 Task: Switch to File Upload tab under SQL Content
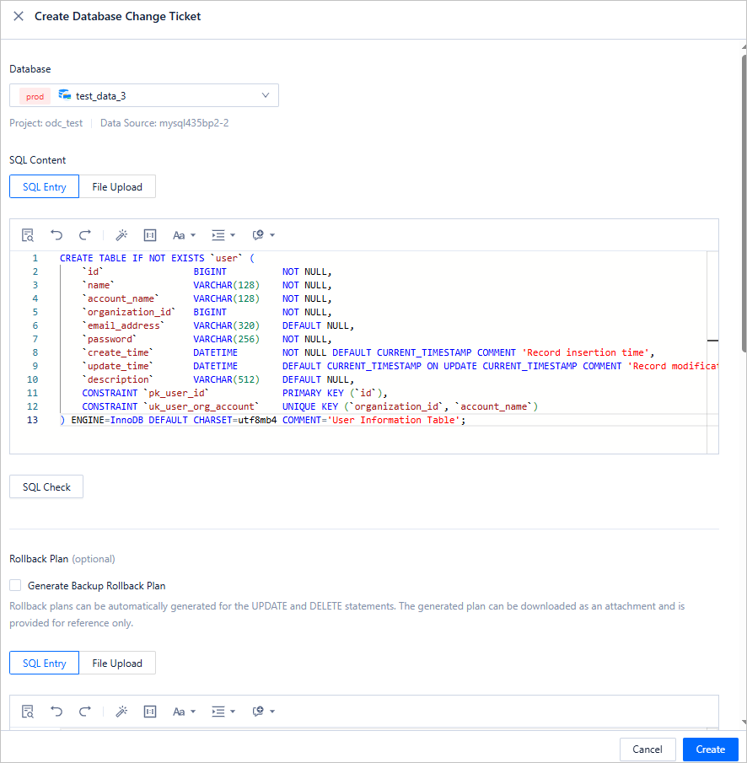point(117,187)
